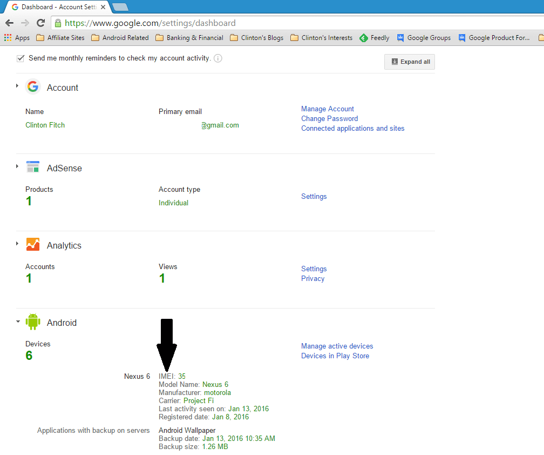
Task: Click the @gmail.com primary email value
Action: [220, 125]
